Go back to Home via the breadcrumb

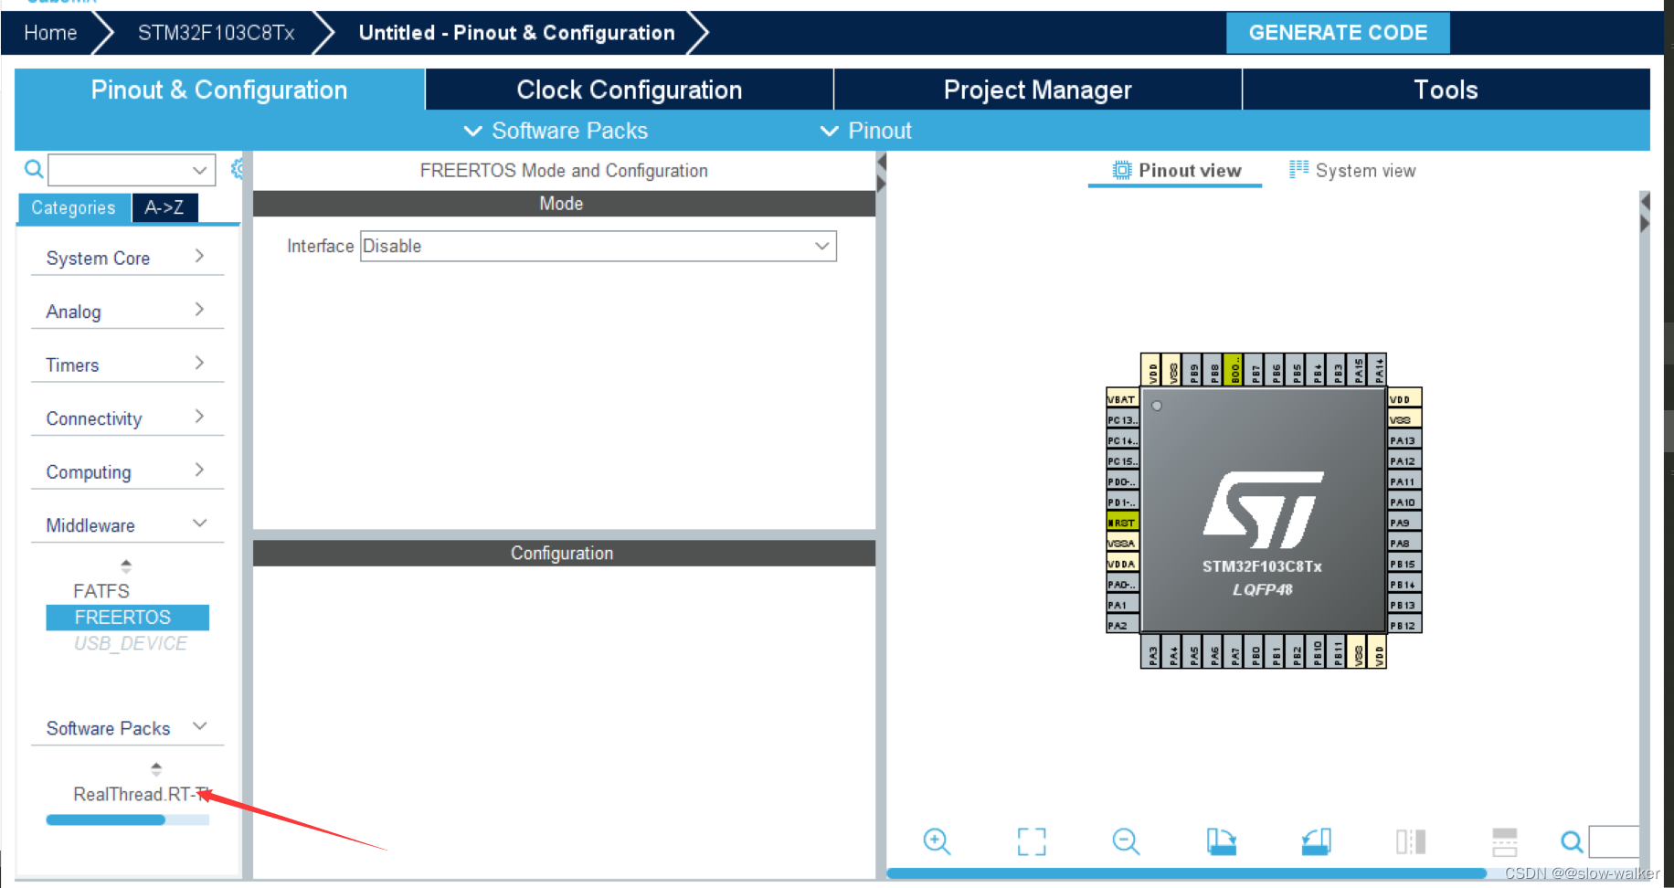coord(49,32)
